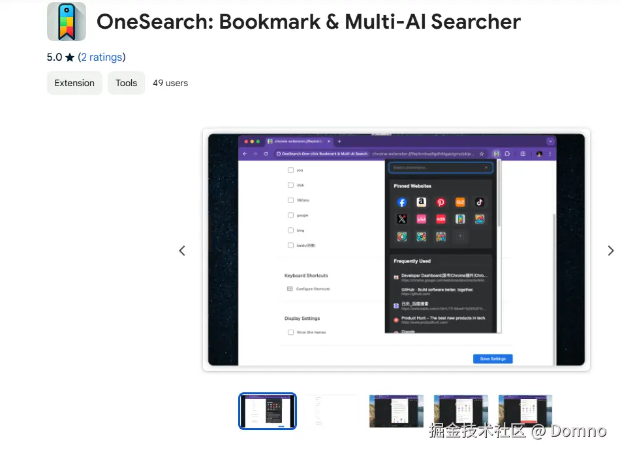This screenshot has height=453, width=620.
Task: Open the pinned TikTok icon
Action: pyautogui.click(x=479, y=202)
